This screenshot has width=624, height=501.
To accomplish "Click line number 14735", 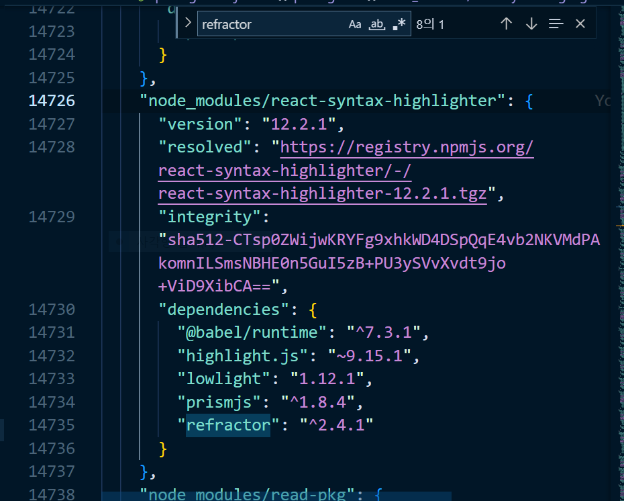I will (52, 425).
